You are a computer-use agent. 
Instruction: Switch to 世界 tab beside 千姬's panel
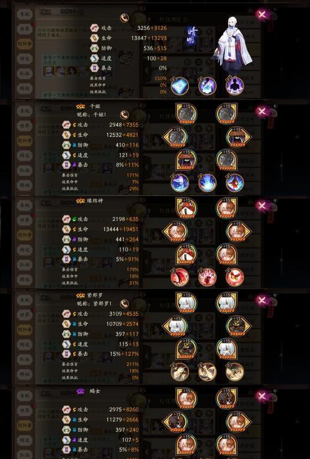tap(25, 126)
